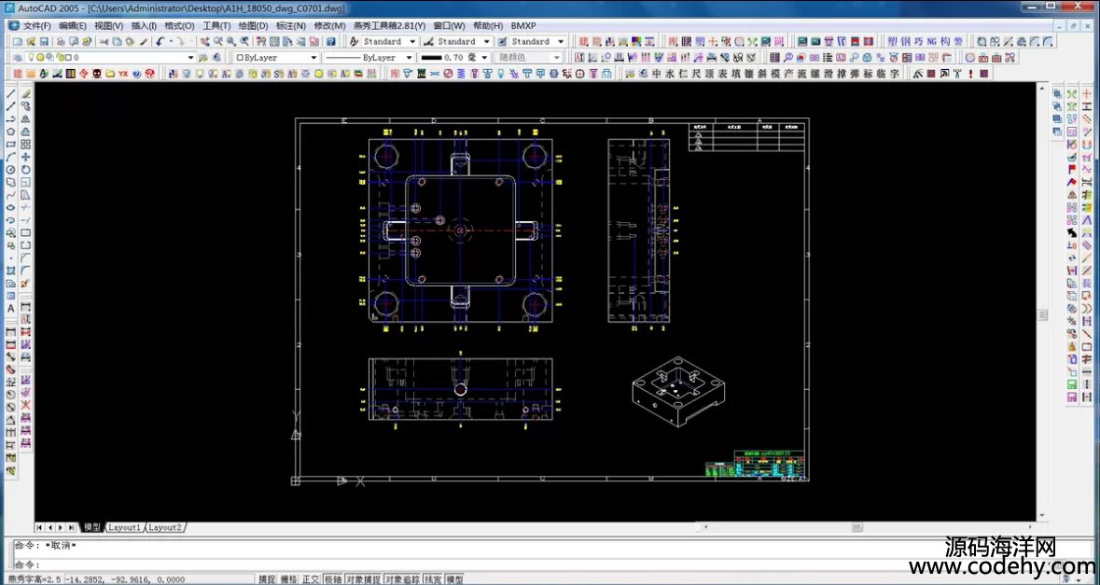Switch to the Layout2 tab
The image size is (1100, 585).
click(x=165, y=527)
